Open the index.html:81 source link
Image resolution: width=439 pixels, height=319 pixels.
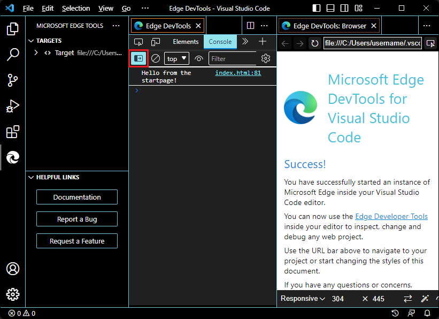(x=237, y=73)
